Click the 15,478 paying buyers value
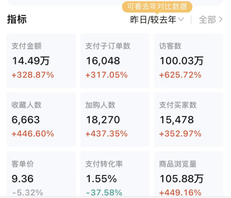This screenshot has height=198, width=231. pos(177,120)
